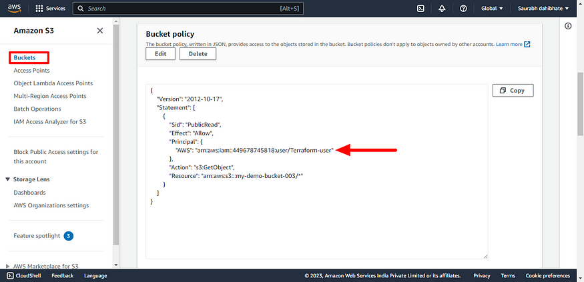The width and height of the screenshot is (584, 282).
Task: Open the help question mark icon
Action: tap(463, 9)
